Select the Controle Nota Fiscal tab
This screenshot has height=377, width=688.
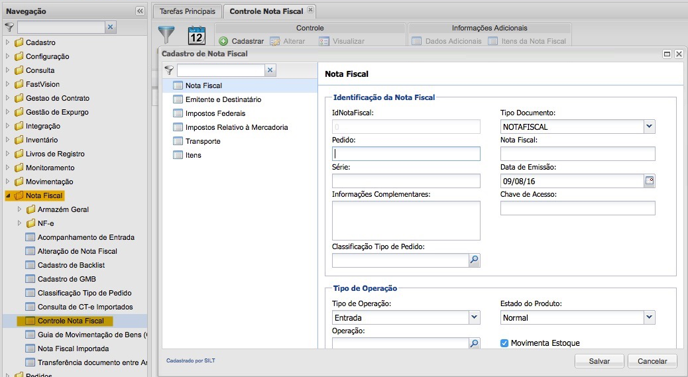pos(266,11)
